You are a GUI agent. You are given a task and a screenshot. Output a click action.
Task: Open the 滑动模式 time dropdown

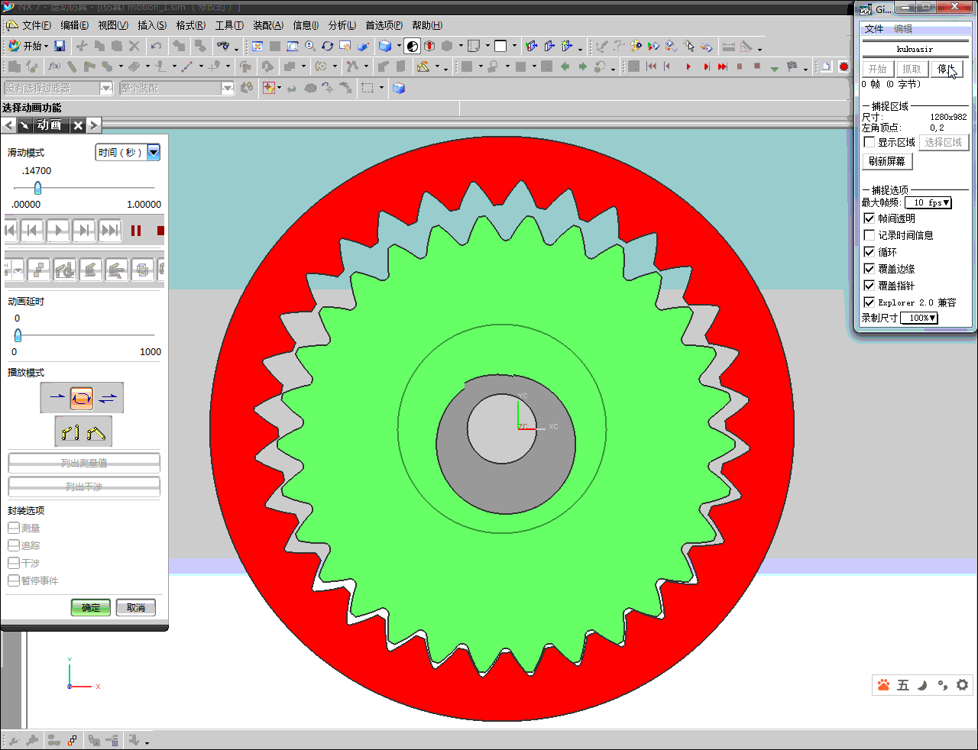coord(154,152)
